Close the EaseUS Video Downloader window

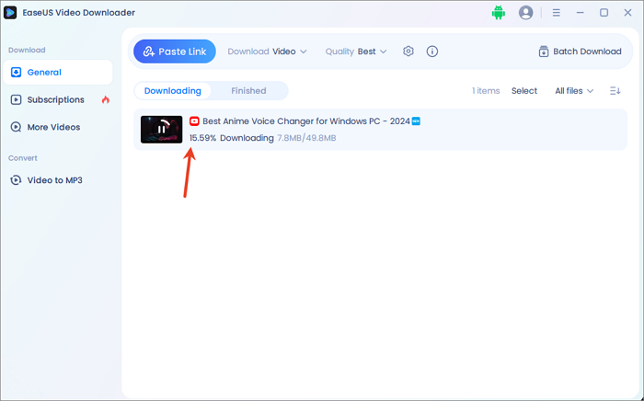[627, 13]
